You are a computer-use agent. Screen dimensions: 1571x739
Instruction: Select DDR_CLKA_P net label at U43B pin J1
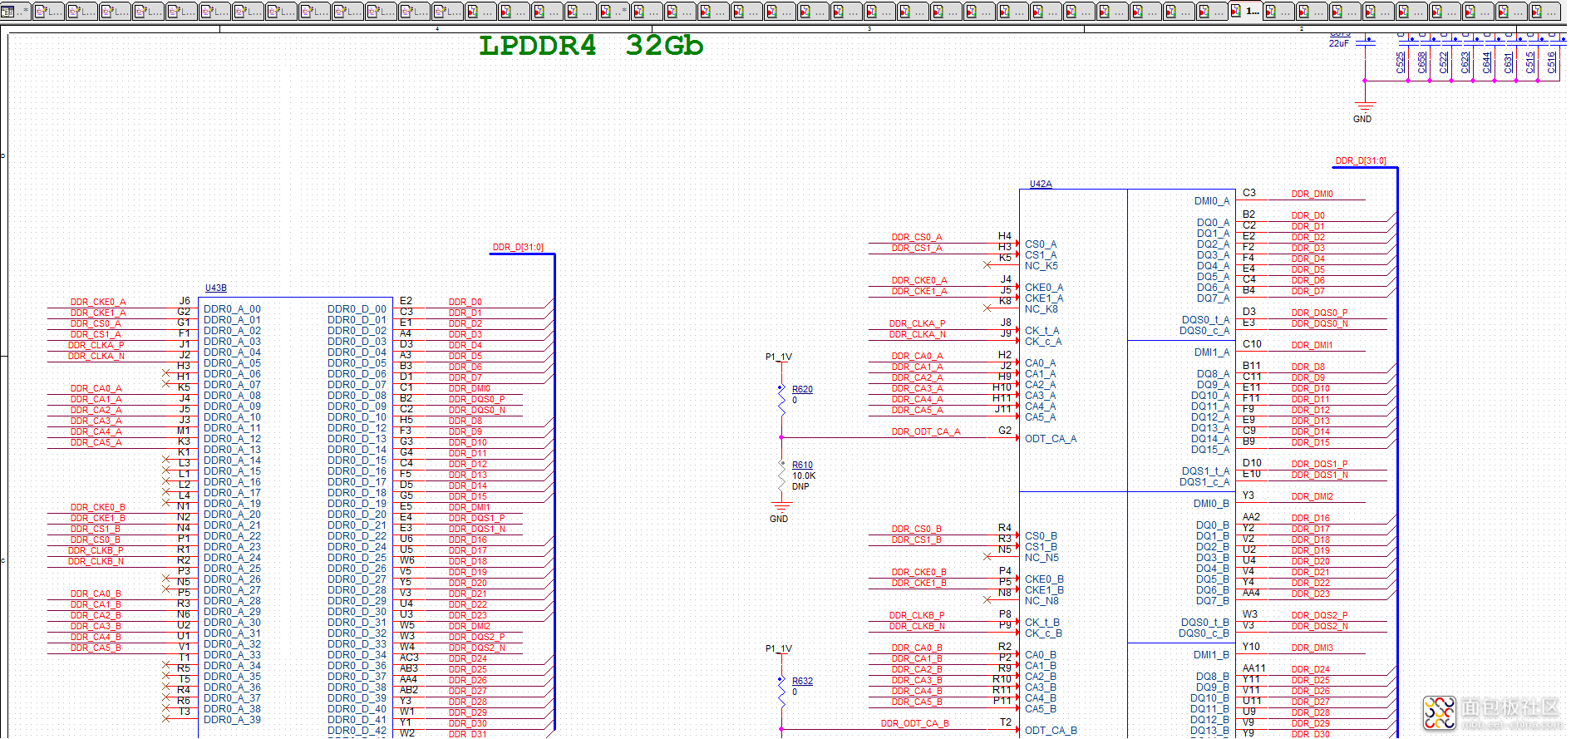point(96,345)
